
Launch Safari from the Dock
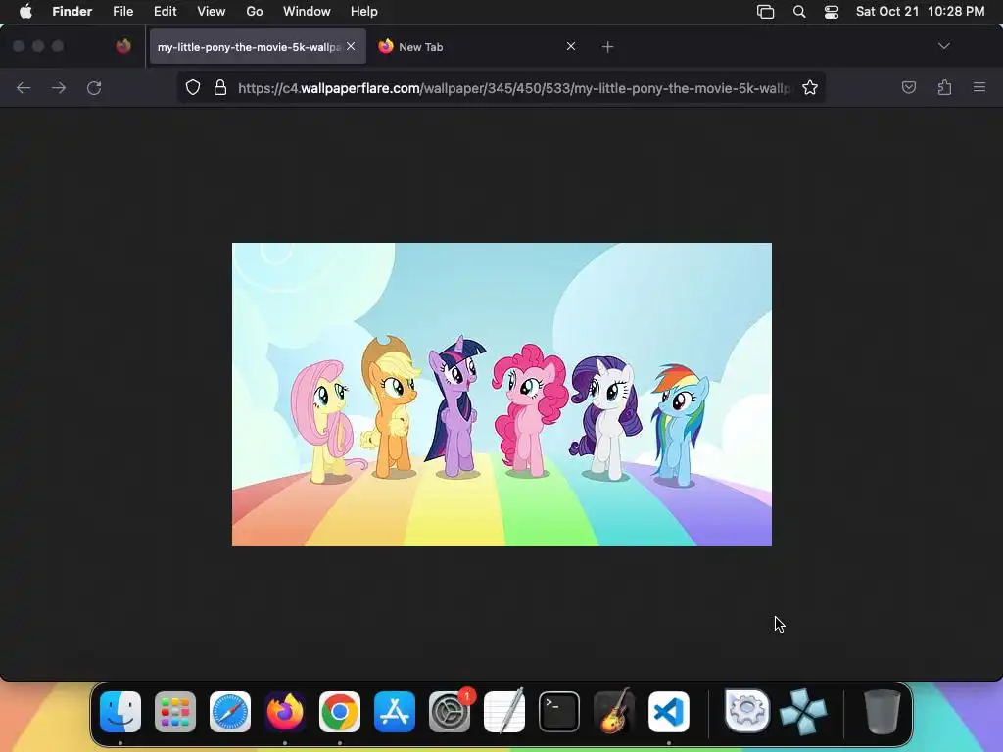point(230,712)
